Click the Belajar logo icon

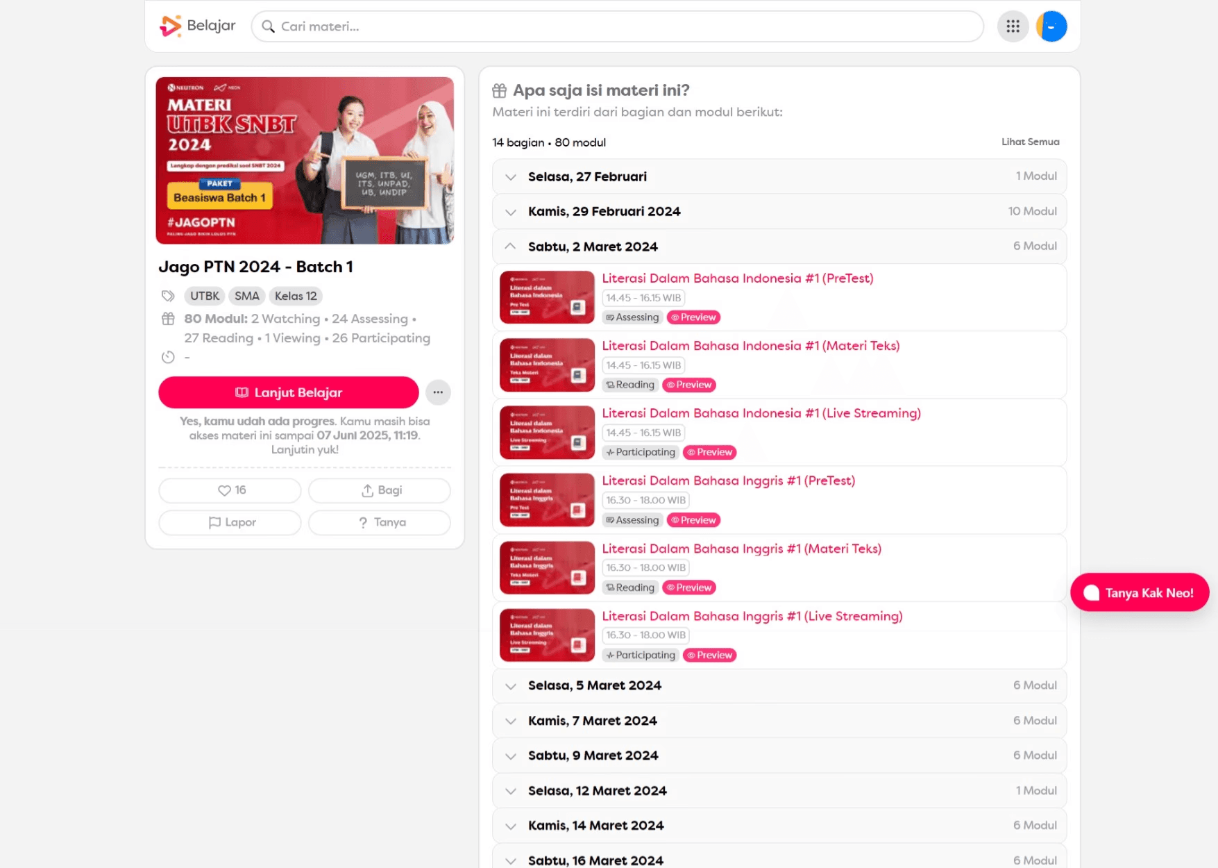point(170,26)
